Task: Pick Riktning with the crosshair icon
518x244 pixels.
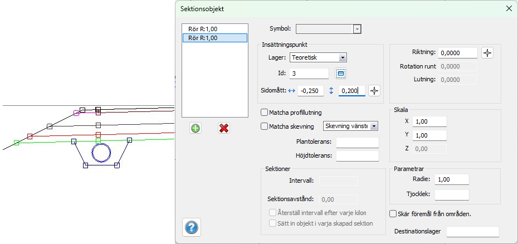Action: tap(487, 53)
